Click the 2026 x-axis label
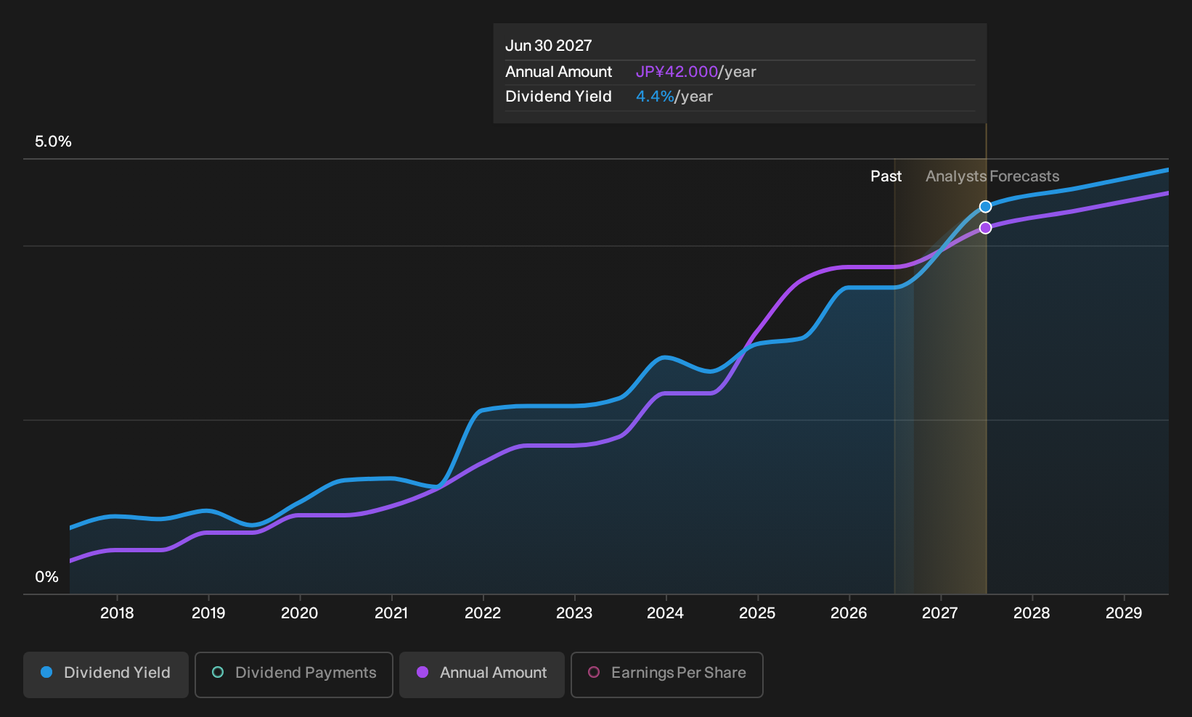The image size is (1192, 717). click(x=849, y=613)
